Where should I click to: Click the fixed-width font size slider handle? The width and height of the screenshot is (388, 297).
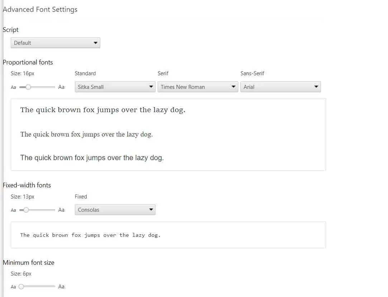[26, 210]
